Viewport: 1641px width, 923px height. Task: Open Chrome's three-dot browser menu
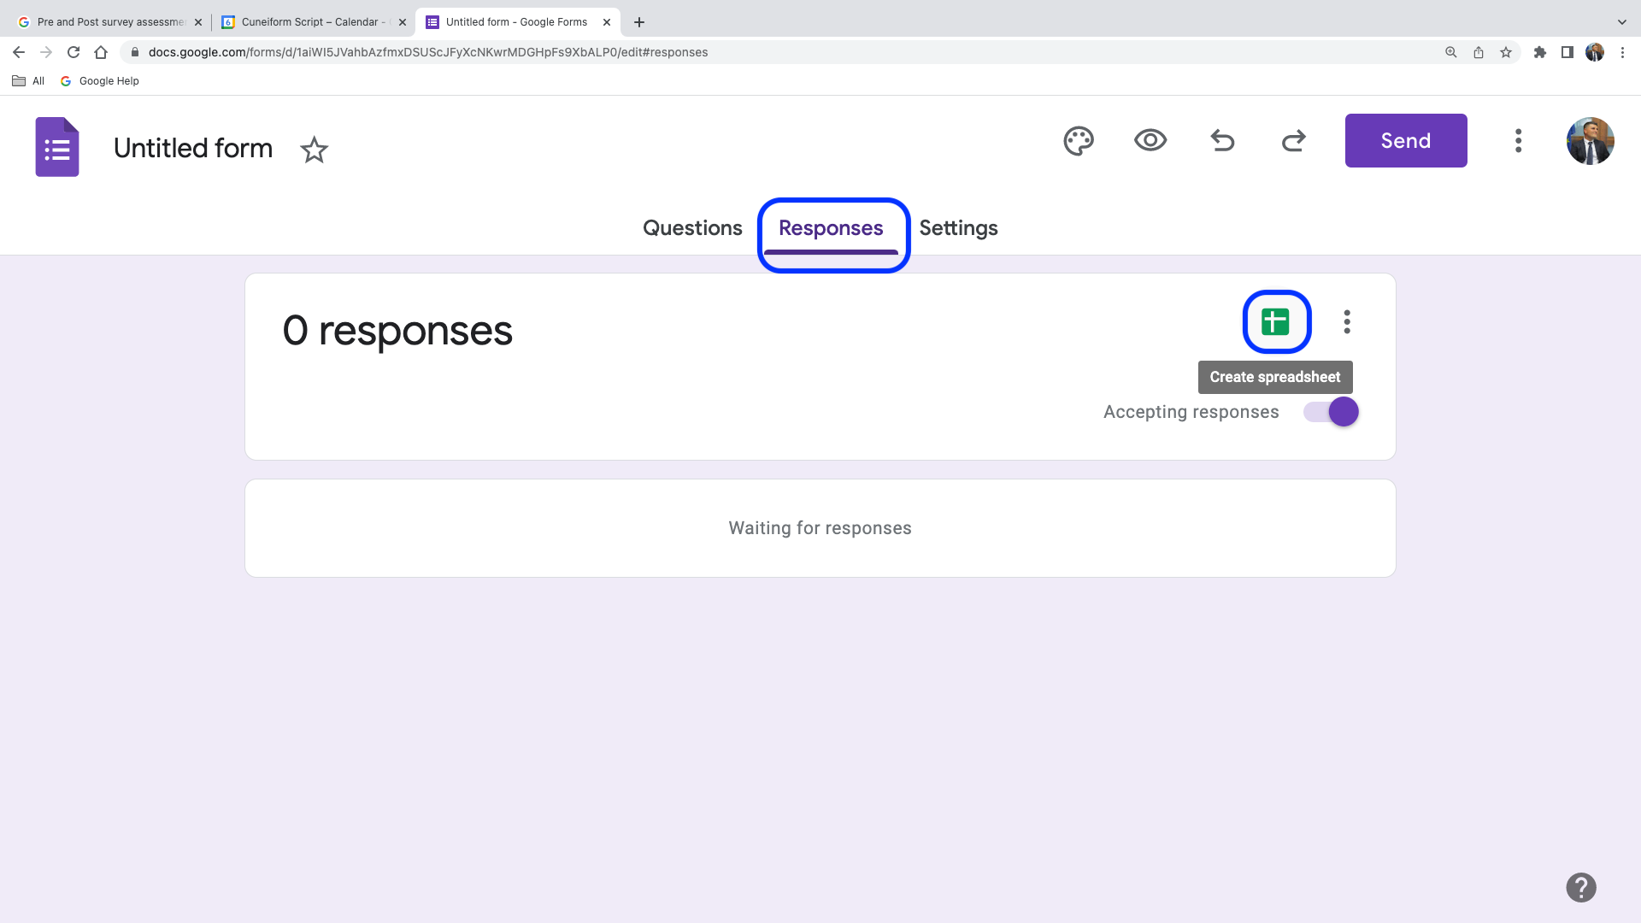1622,52
